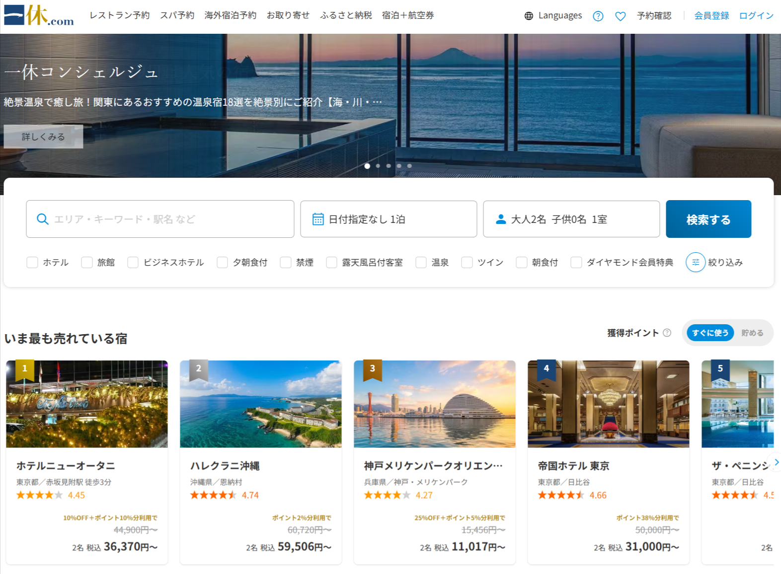This screenshot has width=781, height=574.
Task: Select the second banner carousel dot
Action: [378, 166]
